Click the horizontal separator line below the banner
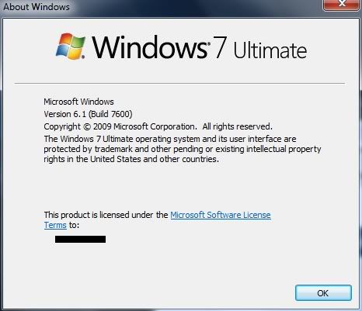The width and height of the screenshot is (362, 311). [x=179, y=84]
